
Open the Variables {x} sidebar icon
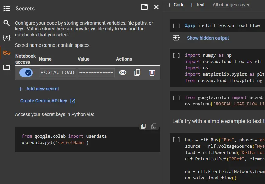tap(7, 37)
